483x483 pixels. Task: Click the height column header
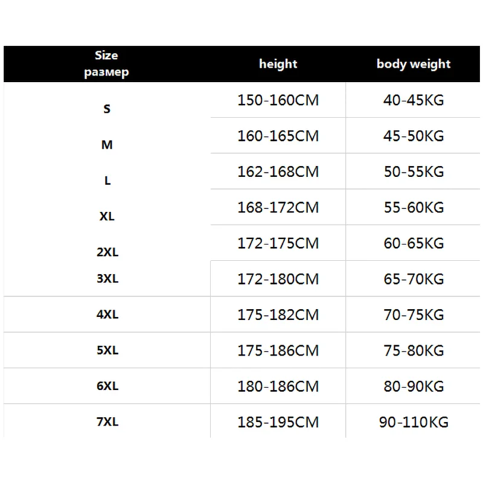tap(278, 64)
